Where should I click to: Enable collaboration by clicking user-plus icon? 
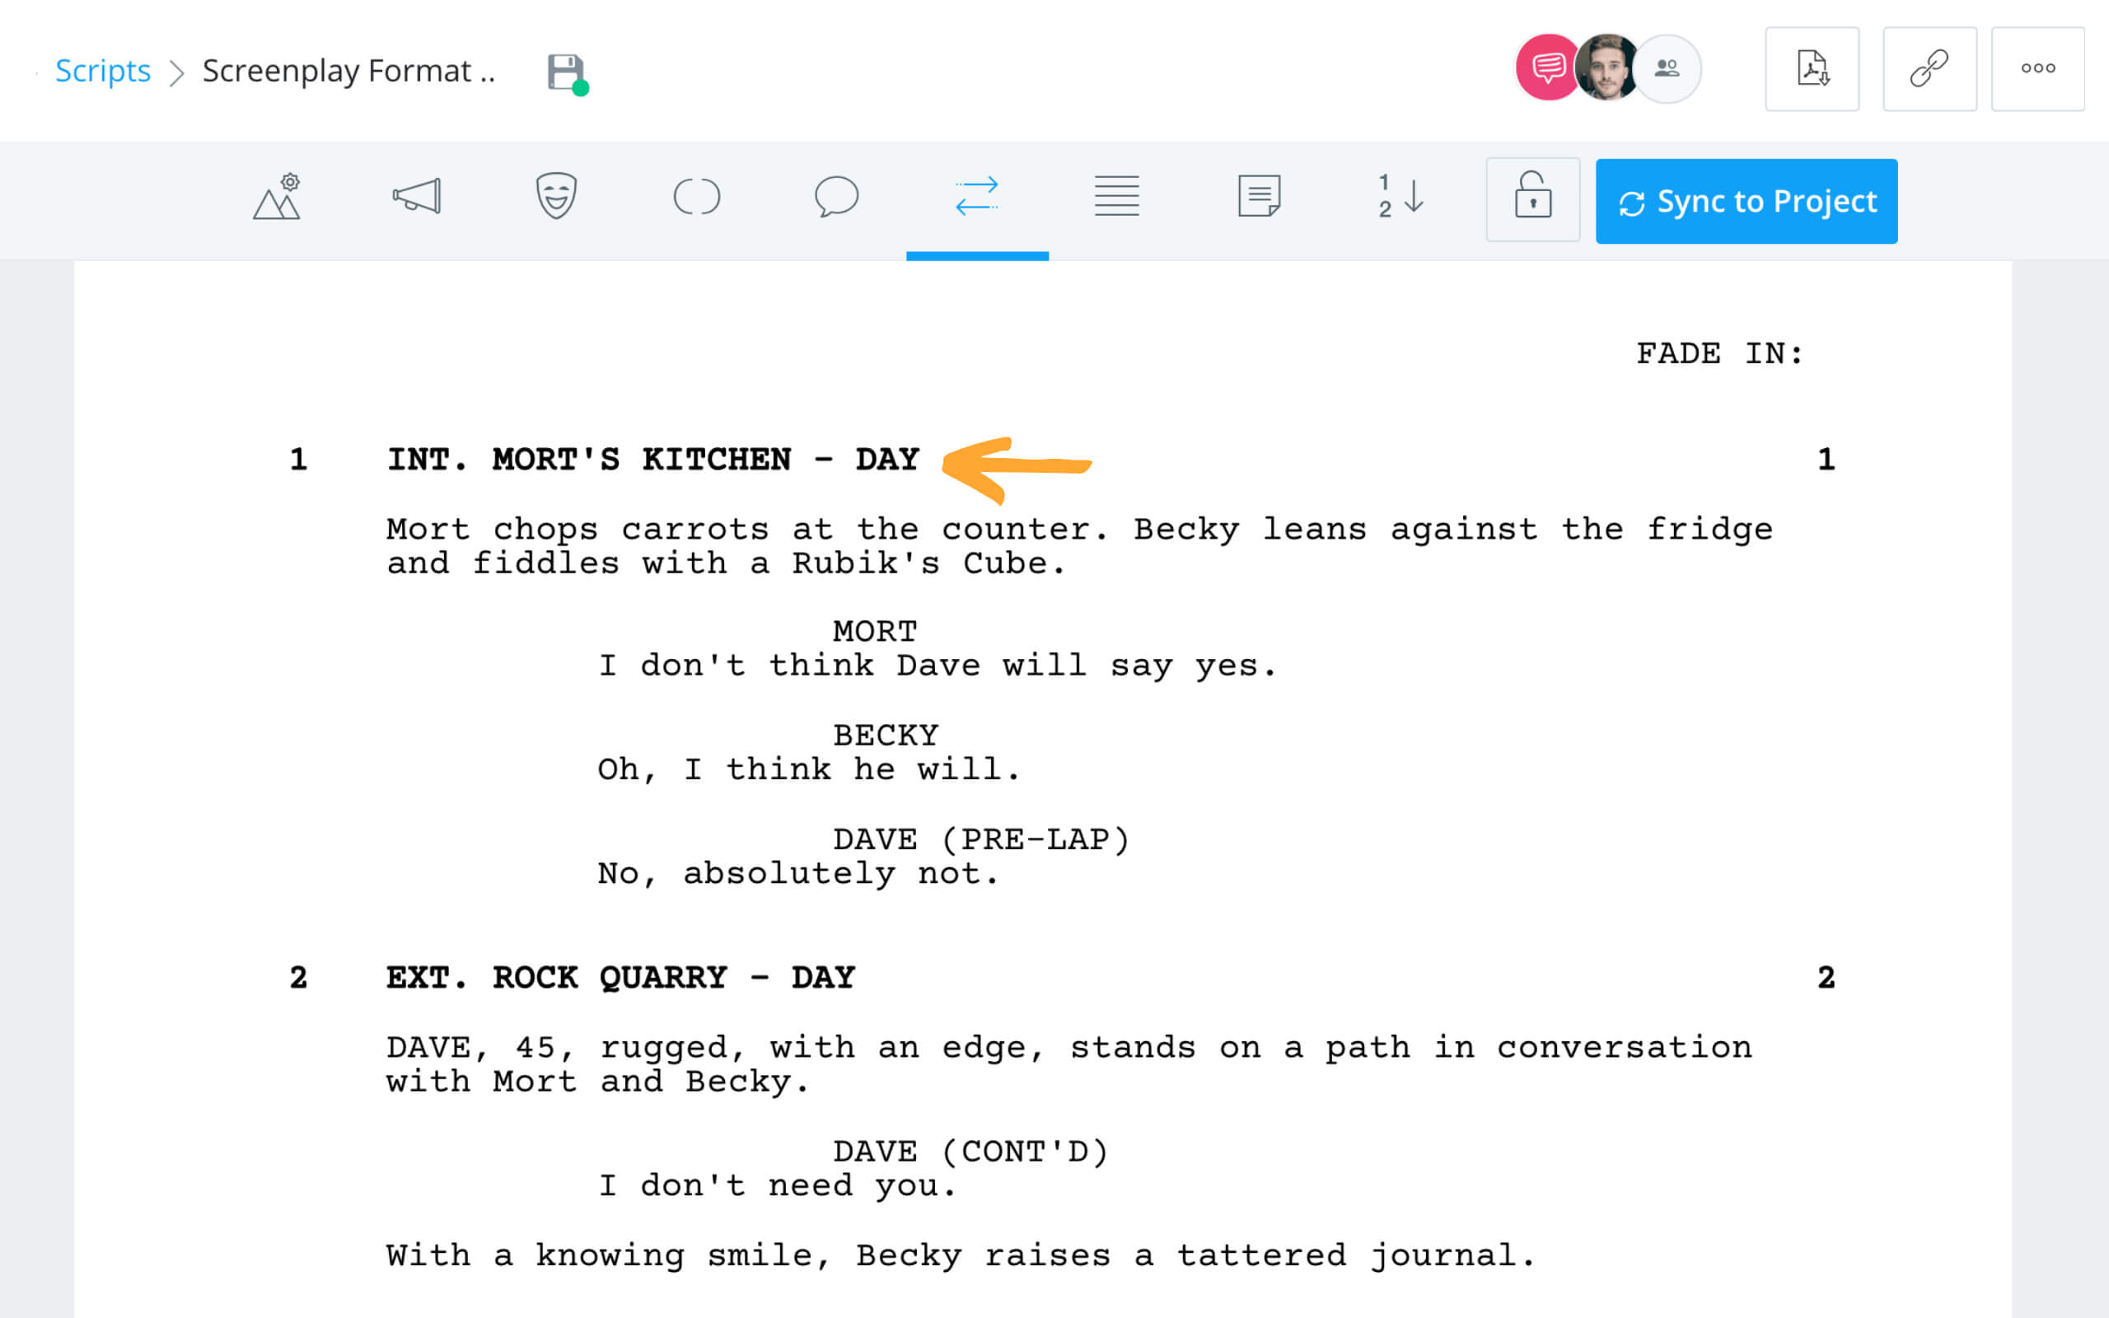click(x=1666, y=68)
